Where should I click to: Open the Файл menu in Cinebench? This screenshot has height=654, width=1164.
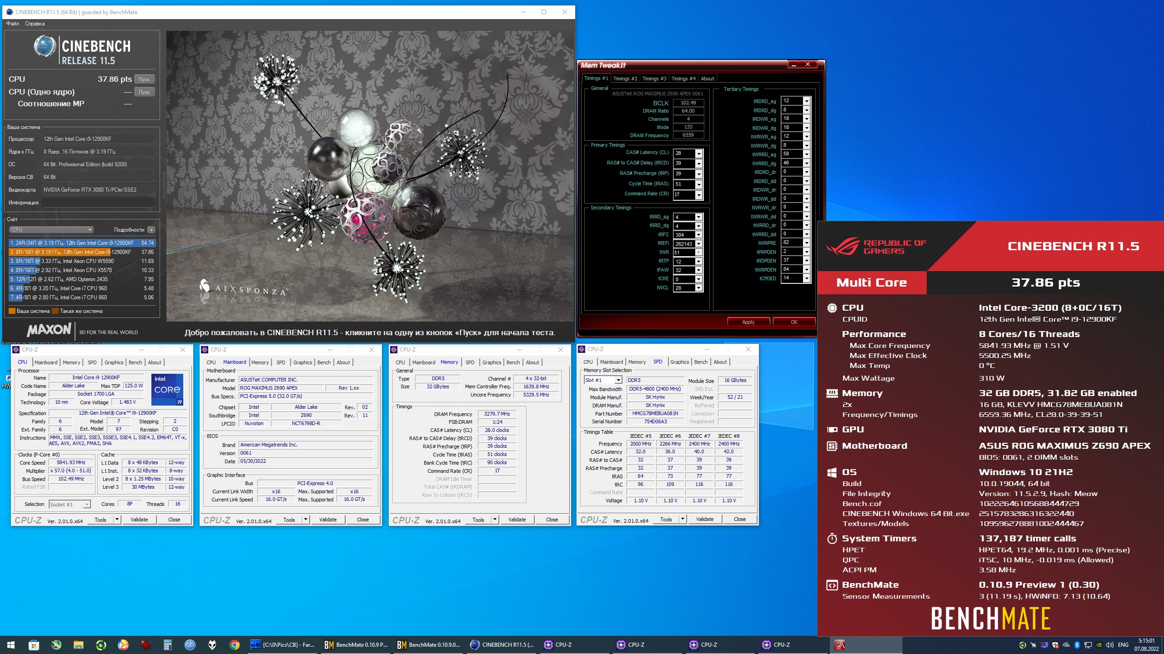(x=13, y=24)
